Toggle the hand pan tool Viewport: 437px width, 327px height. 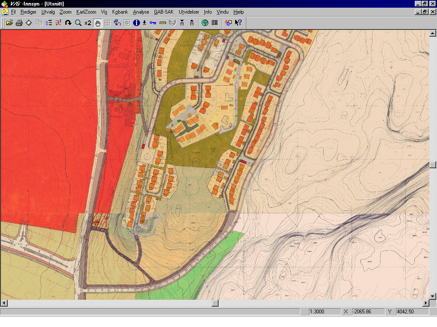point(98,23)
